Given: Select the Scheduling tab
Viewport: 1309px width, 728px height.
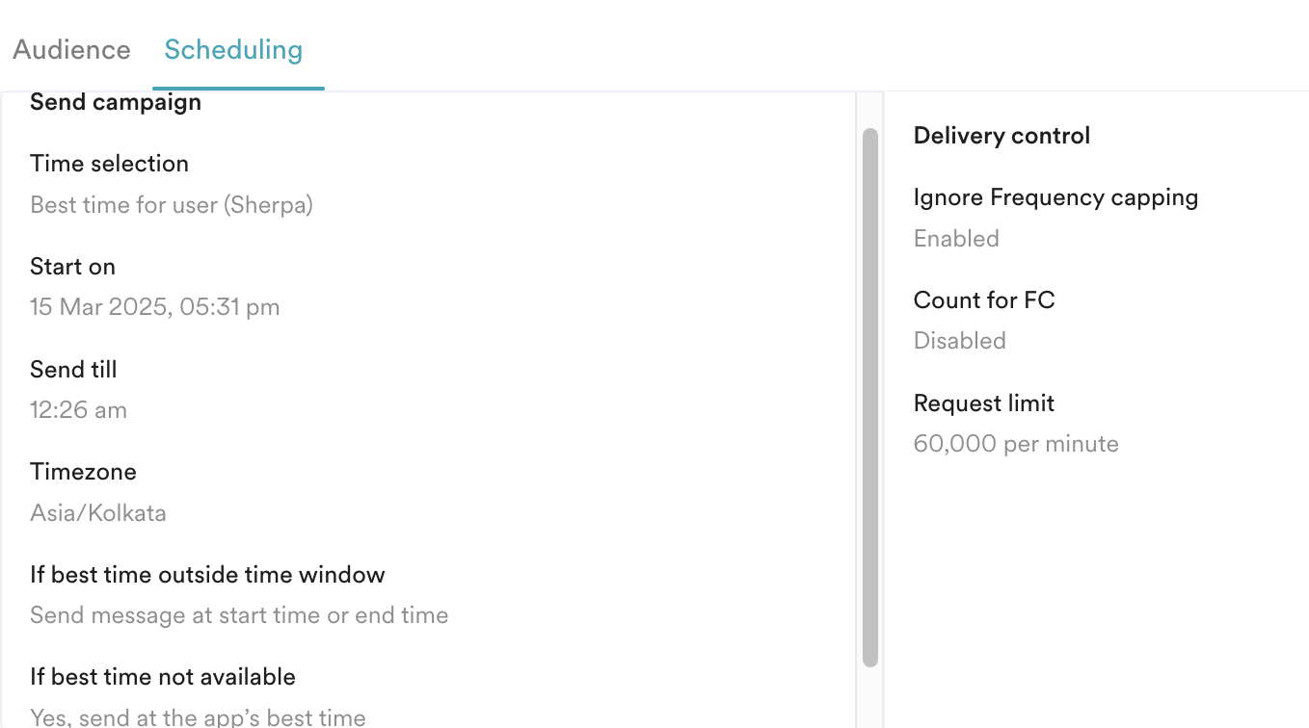Looking at the screenshot, I should pos(234,49).
